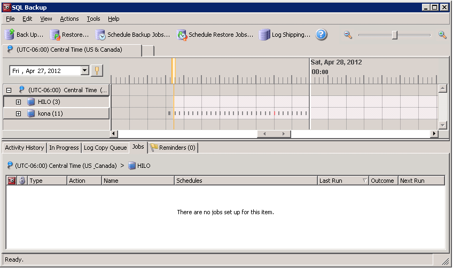
Task: Sort by the Name column header
Action: (x=138, y=181)
